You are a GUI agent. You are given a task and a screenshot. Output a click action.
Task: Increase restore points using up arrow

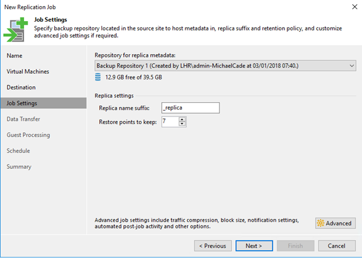coord(182,120)
